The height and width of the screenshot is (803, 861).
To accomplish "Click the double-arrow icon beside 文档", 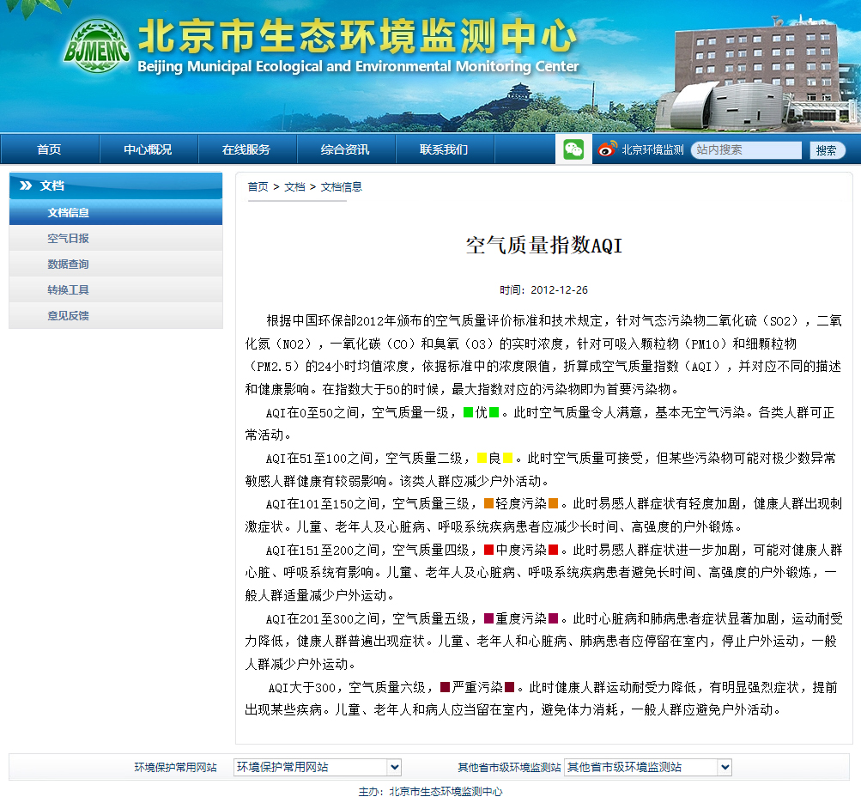I will point(26,186).
